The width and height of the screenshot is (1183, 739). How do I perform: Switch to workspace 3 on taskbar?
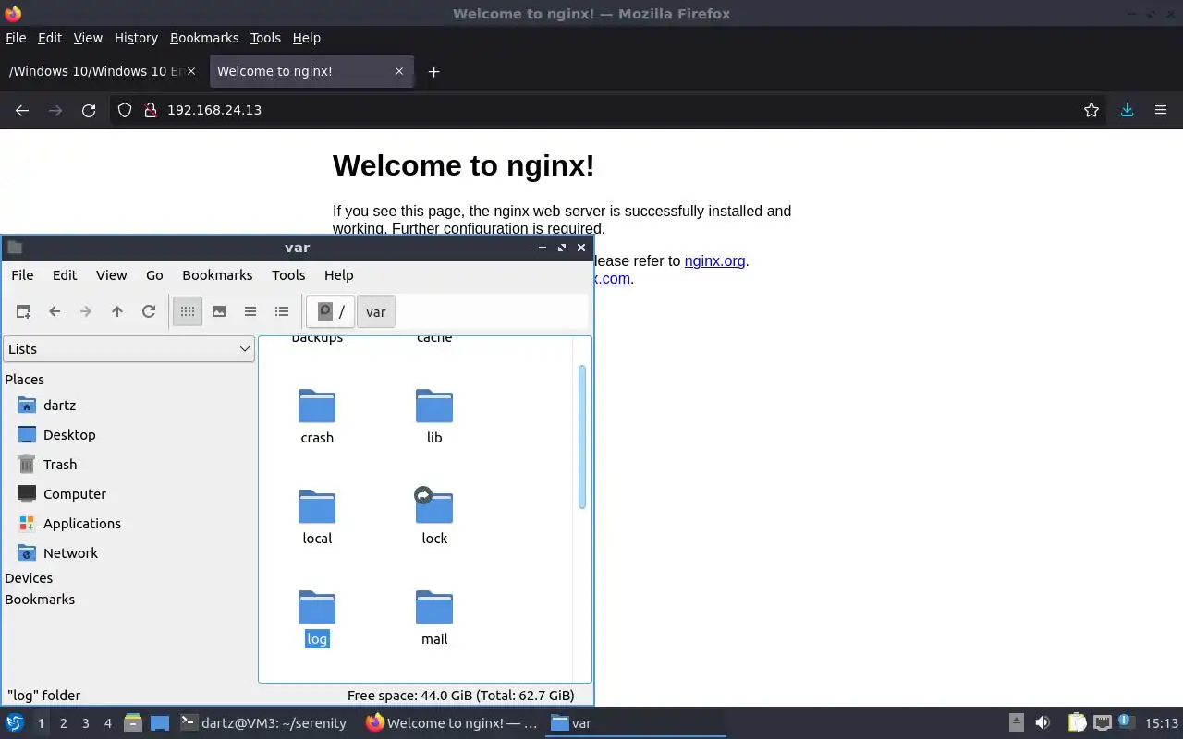[x=86, y=723]
